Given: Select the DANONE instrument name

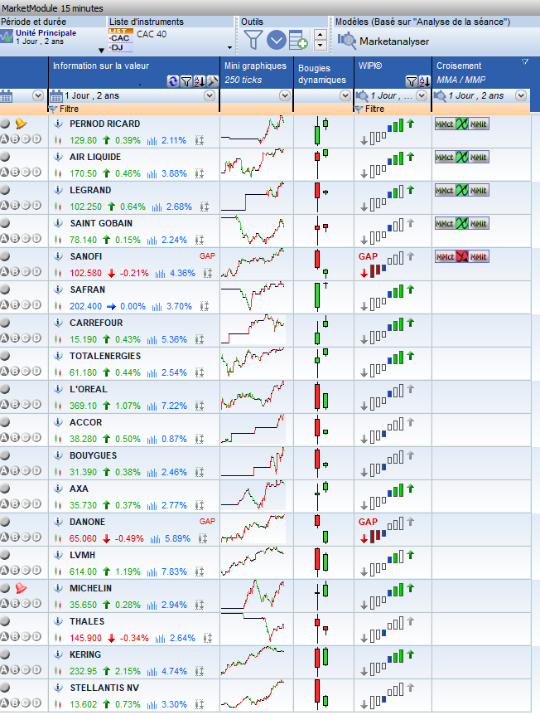Looking at the screenshot, I should click(x=87, y=522).
